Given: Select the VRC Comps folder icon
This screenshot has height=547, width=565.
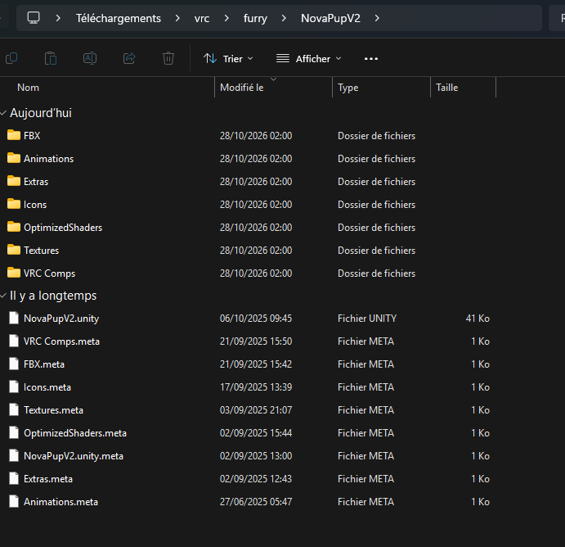Looking at the screenshot, I should pos(14,273).
